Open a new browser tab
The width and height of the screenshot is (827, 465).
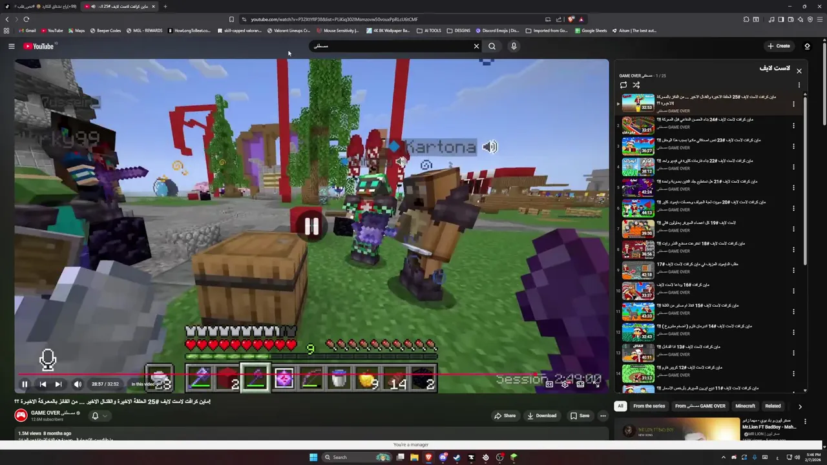tap(165, 6)
